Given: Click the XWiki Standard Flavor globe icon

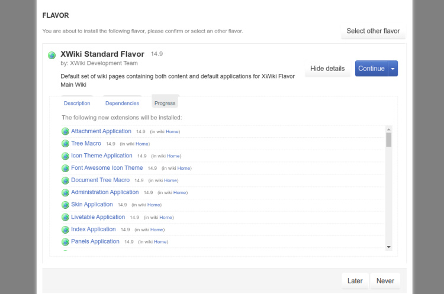Looking at the screenshot, I should pyautogui.click(x=52, y=56).
